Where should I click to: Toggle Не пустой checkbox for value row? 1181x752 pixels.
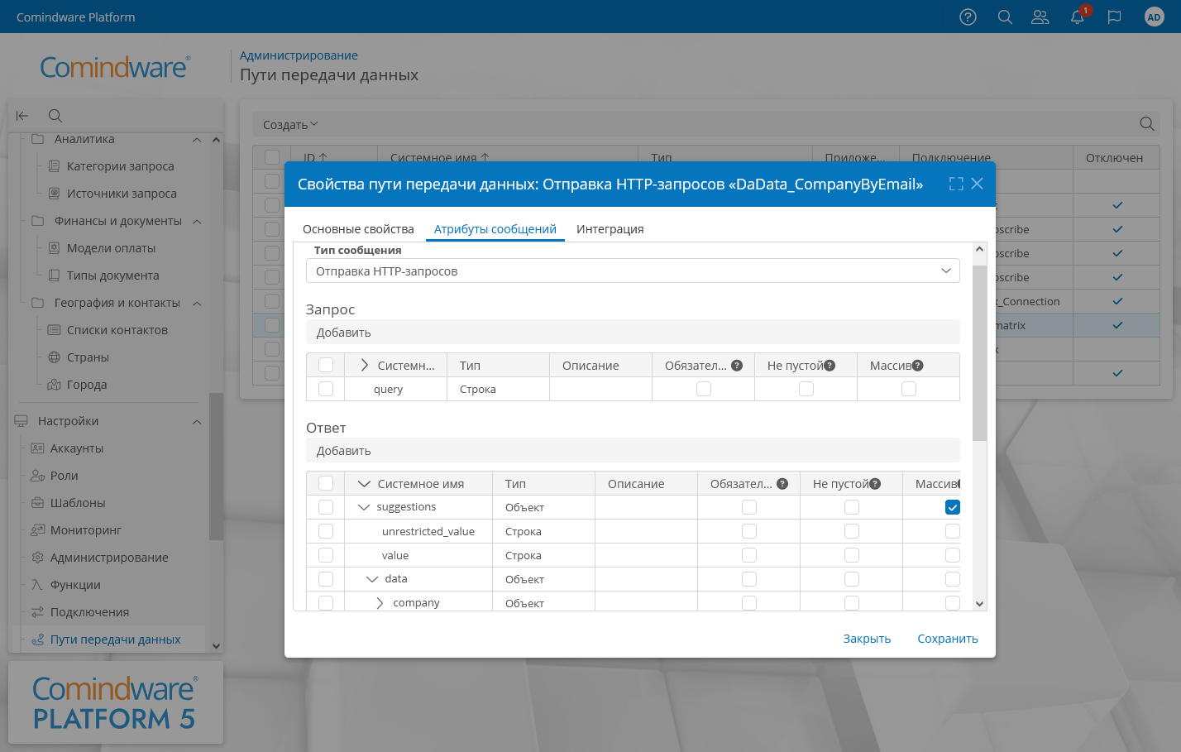coord(852,555)
